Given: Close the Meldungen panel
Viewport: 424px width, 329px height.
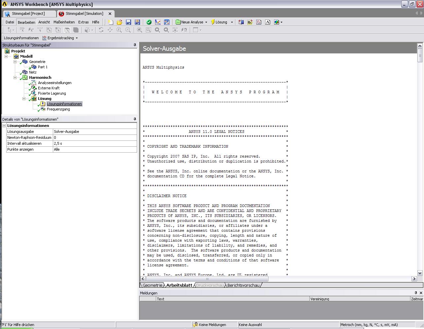Looking at the screenshot, I should (421, 293).
